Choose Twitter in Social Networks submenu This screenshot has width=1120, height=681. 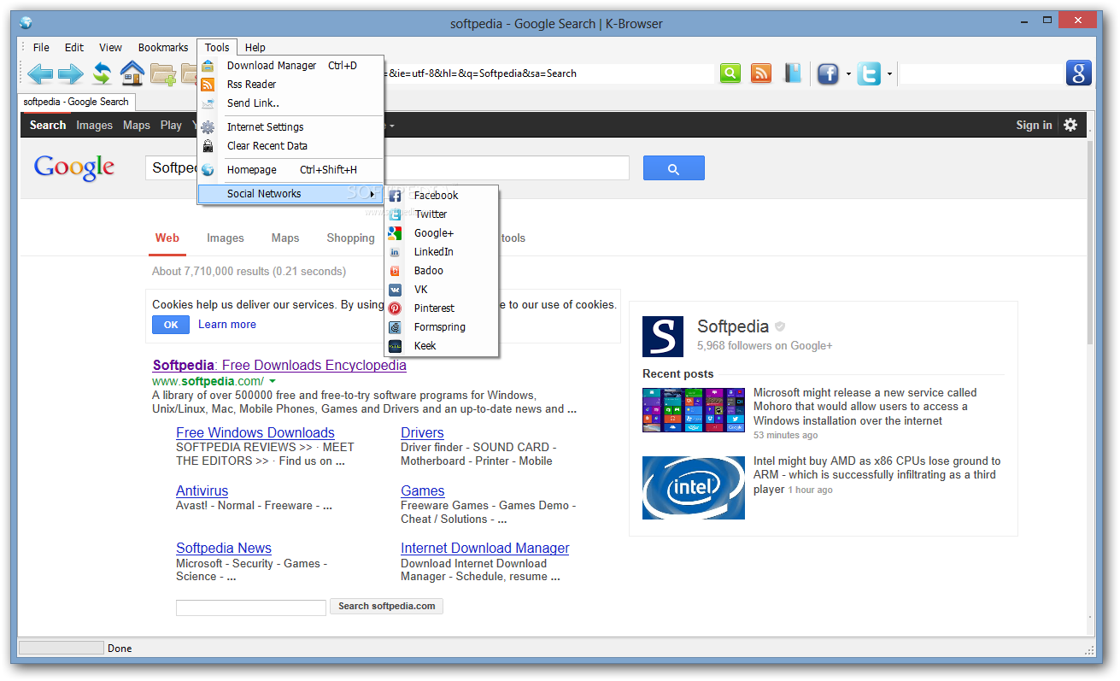(441, 214)
